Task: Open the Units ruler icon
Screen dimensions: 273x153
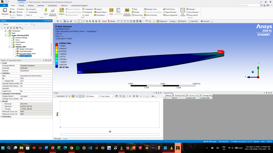Action: pos(111,12)
